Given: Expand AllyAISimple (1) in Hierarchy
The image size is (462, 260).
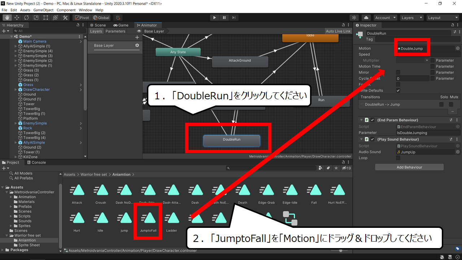Looking at the screenshot, I should click(16, 46).
